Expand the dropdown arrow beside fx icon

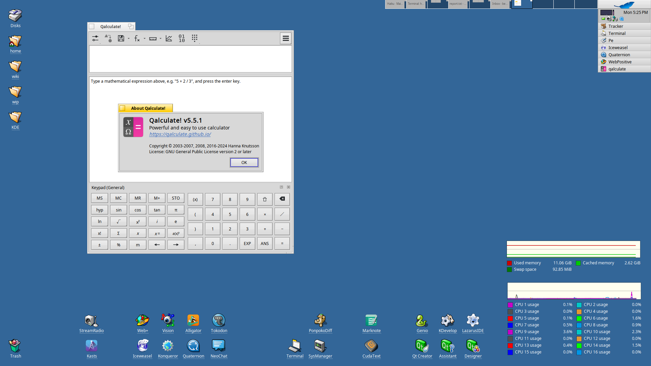click(x=144, y=39)
